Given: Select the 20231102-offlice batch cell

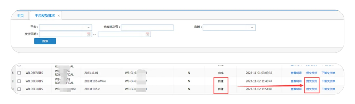Looking at the screenshot, I should tap(95, 81).
